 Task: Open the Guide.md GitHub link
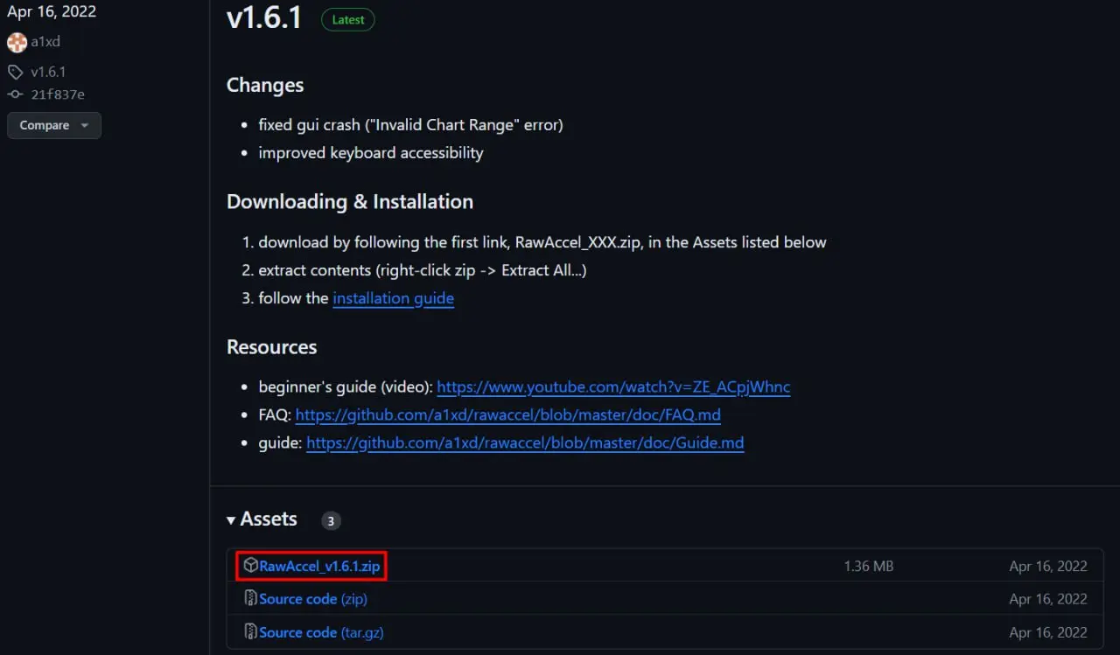[x=525, y=442]
